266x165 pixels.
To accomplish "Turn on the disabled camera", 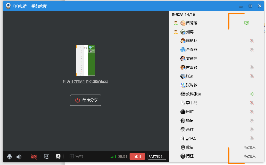I will pyautogui.click(x=34, y=157).
